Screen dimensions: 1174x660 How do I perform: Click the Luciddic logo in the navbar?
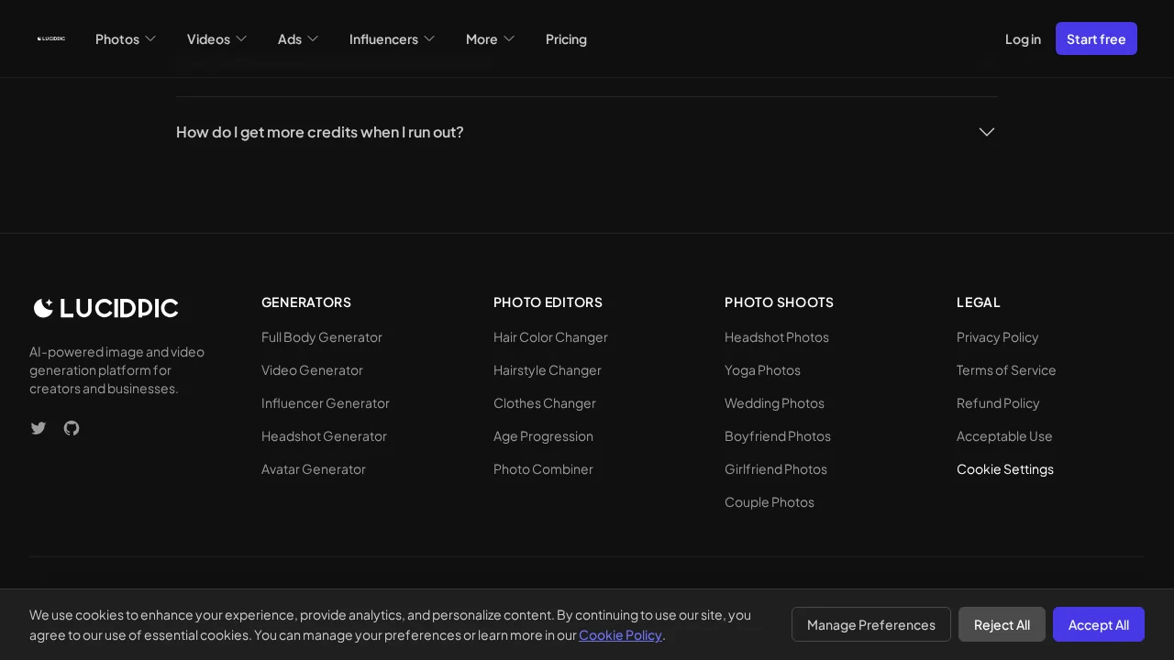click(x=51, y=38)
